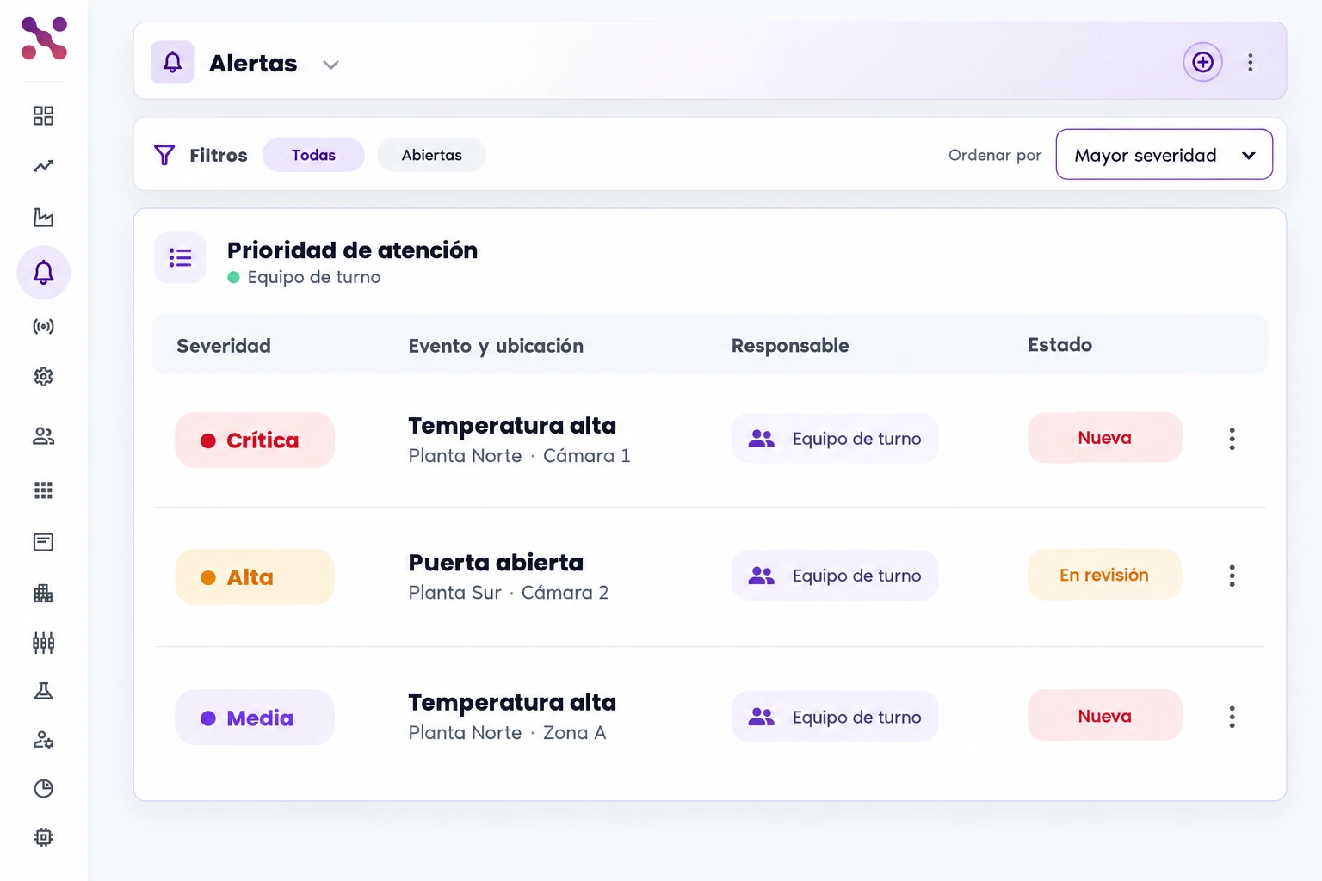
Task: Click the Severidad column header
Action: (224, 346)
